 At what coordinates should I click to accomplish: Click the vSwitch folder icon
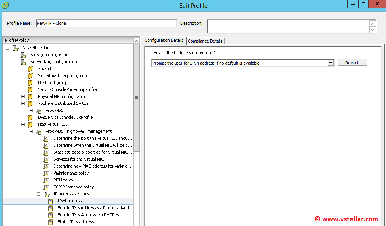pyautogui.click(x=31, y=68)
